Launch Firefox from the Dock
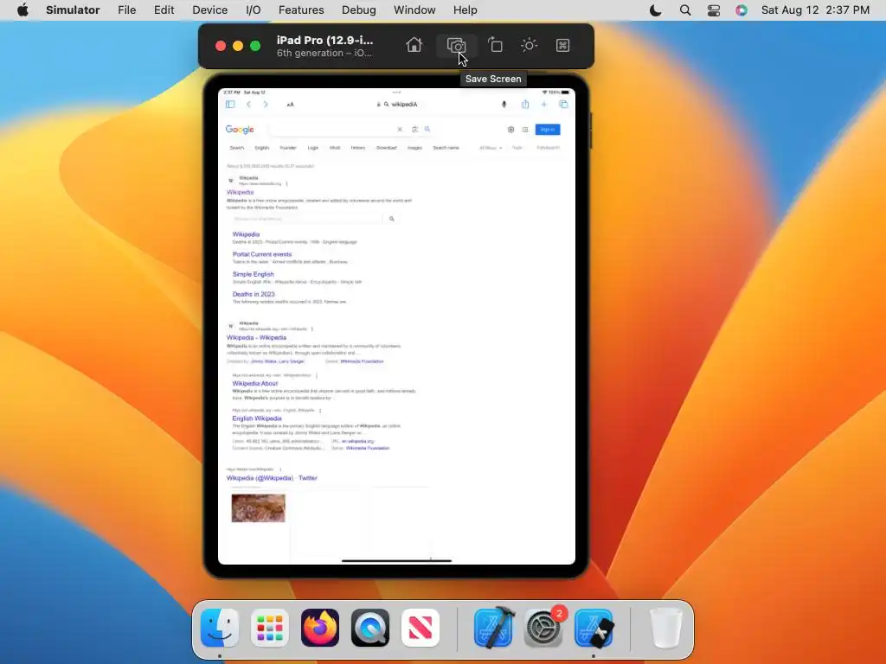Image resolution: width=886 pixels, height=664 pixels. pyautogui.click(x=320, y=628)
